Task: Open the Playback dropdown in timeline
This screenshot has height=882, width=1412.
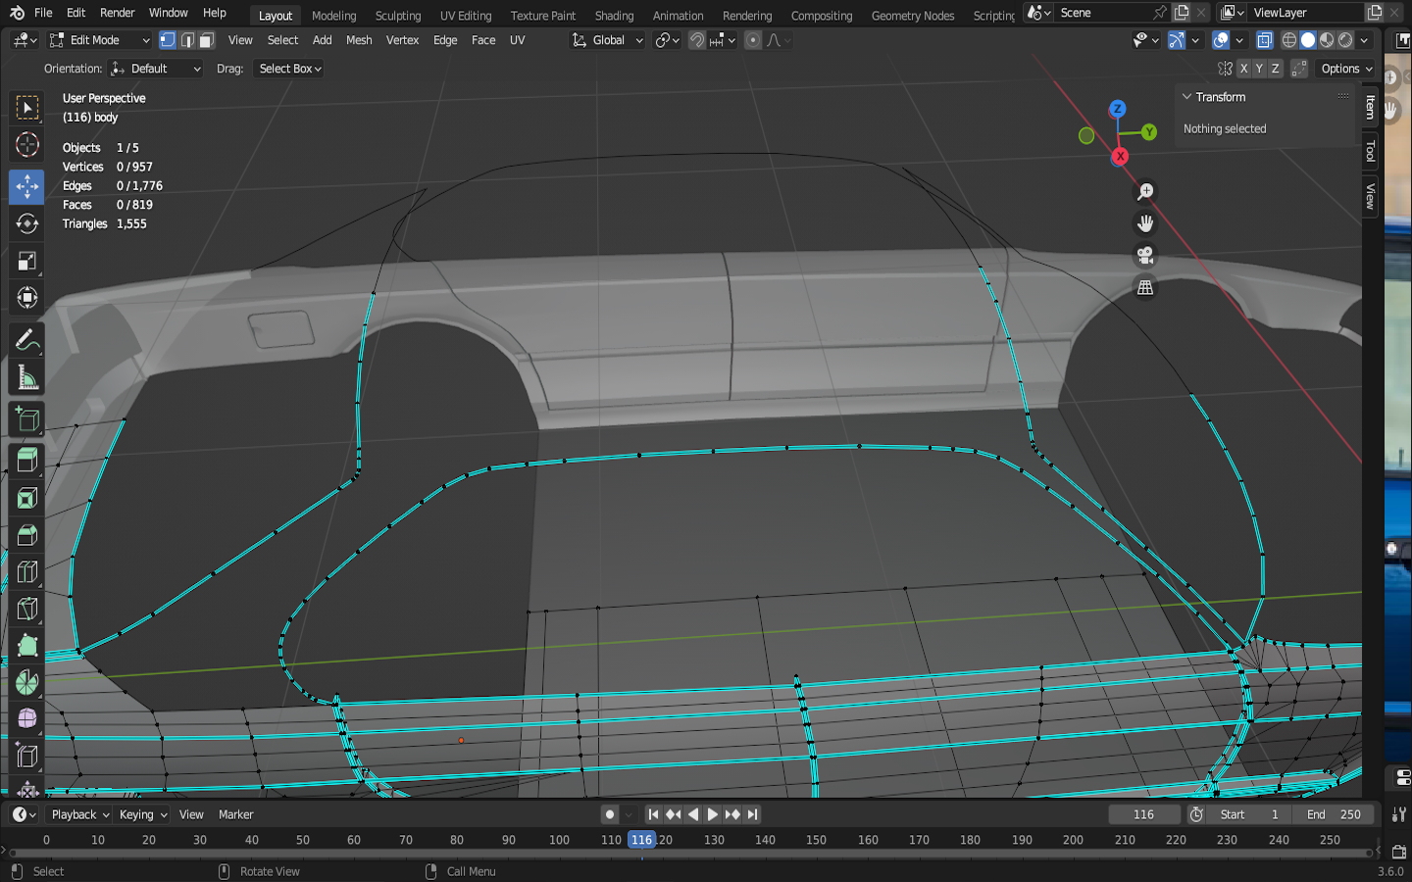Action: point(80,814)
